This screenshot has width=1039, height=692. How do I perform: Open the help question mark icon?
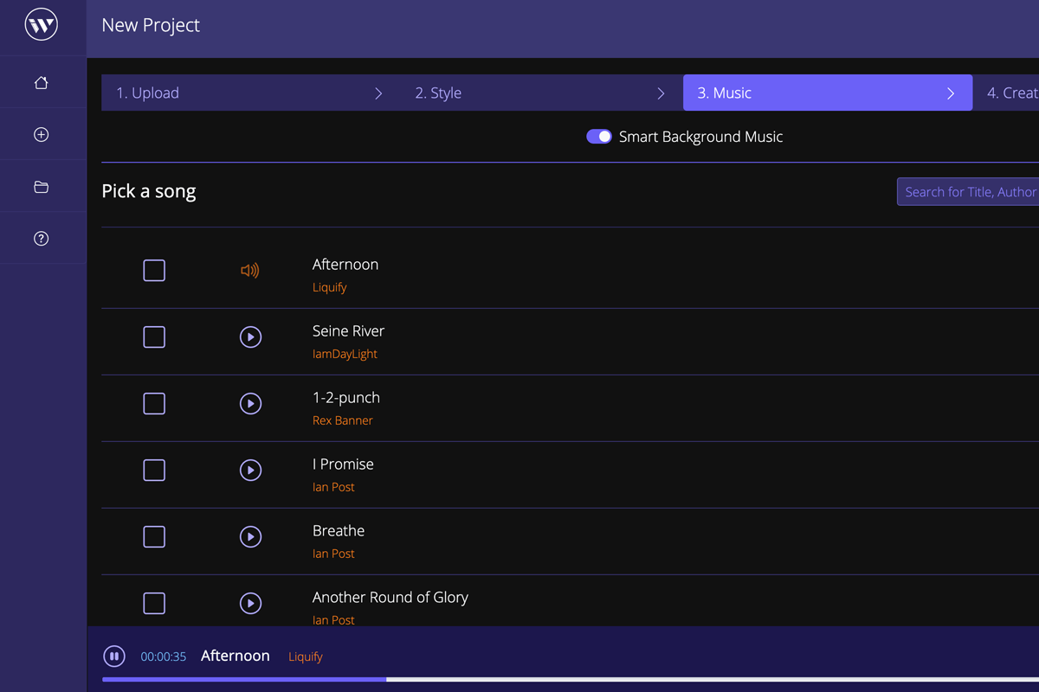pyautogui.click(x=41, y=239)
